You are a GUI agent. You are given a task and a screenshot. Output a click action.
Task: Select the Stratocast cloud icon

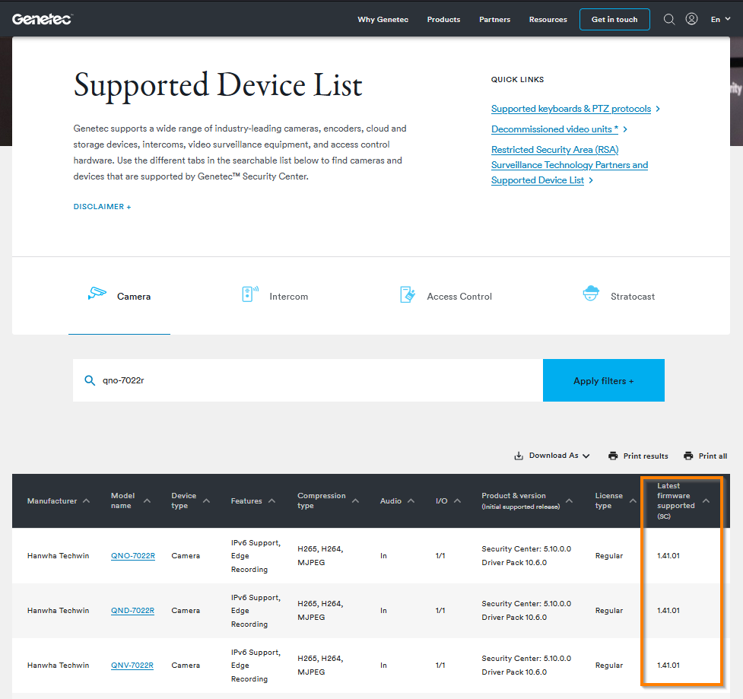point(591,294)
